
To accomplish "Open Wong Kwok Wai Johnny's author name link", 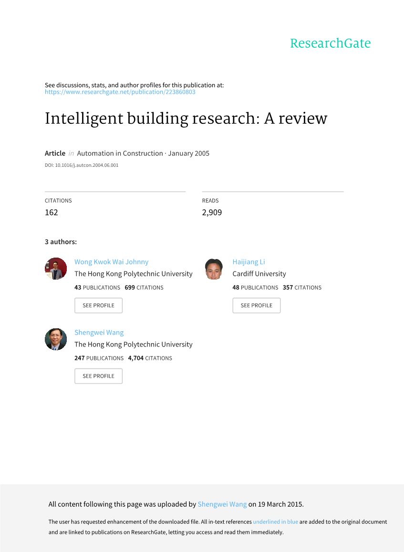I will click(x=111, y=262).
